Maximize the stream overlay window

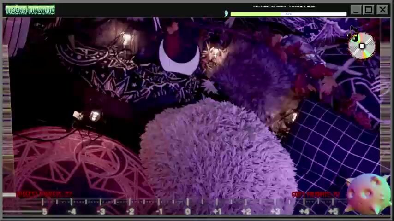[369, 10]
